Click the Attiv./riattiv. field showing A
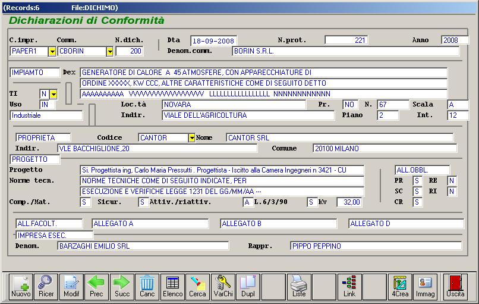 click(248, 202)
